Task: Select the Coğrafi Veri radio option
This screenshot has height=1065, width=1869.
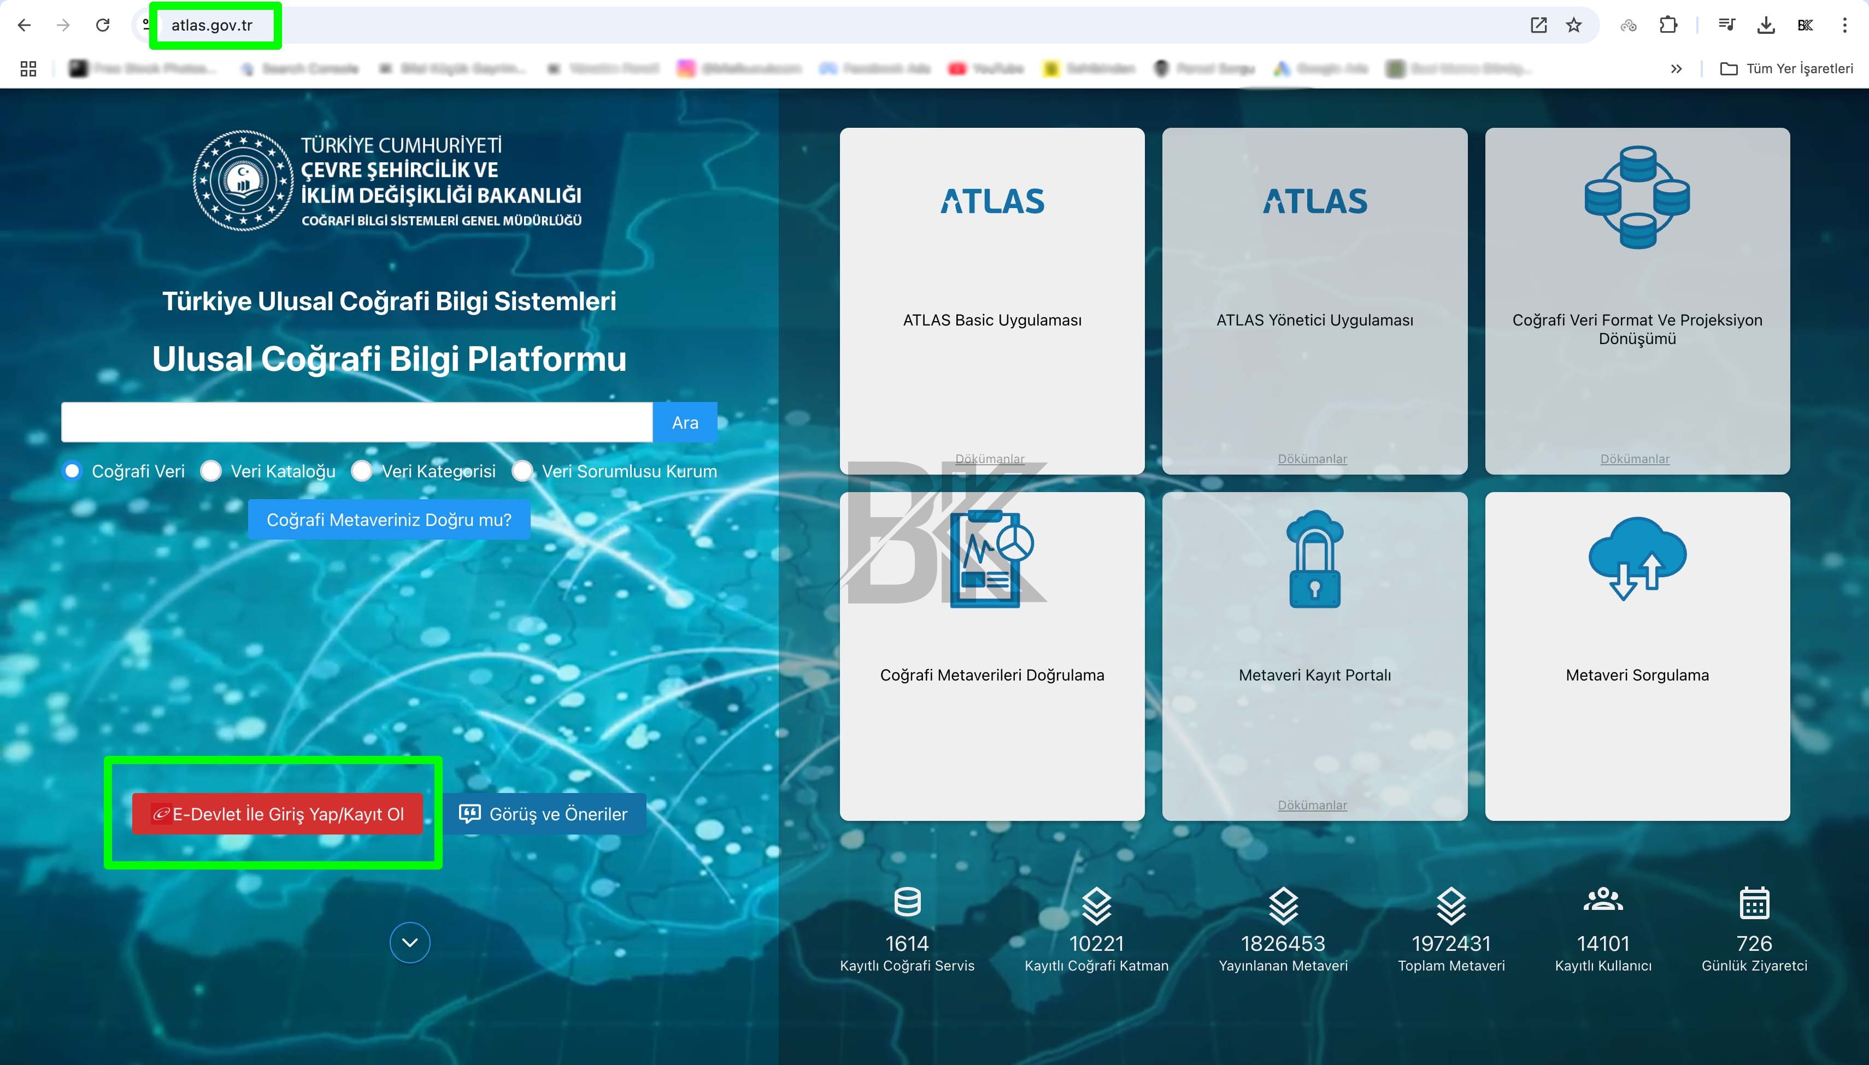Action: 72,471
